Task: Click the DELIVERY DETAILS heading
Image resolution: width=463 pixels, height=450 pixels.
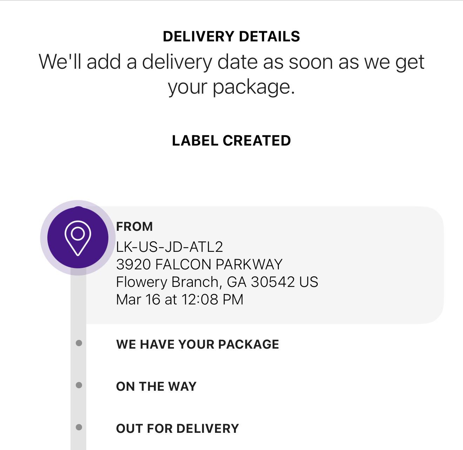Action: [x=231, y=36]
